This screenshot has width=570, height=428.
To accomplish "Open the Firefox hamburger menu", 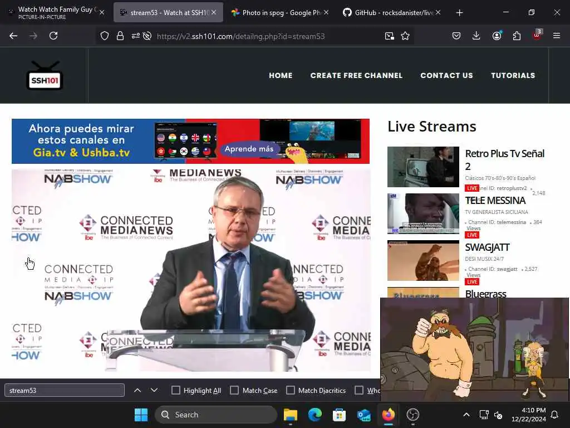I will click(x=556, y=36).
